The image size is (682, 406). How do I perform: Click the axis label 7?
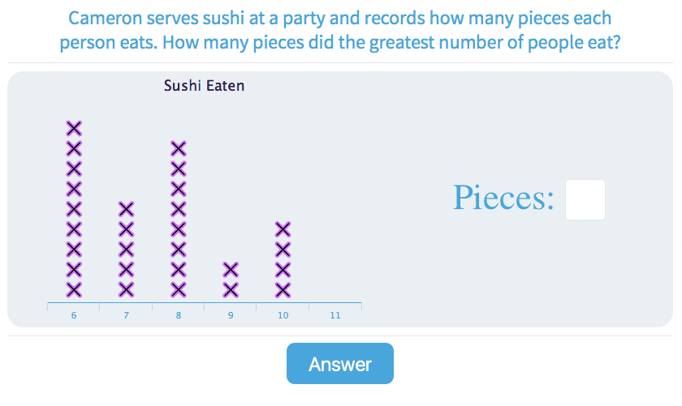(x=126, y=315)
